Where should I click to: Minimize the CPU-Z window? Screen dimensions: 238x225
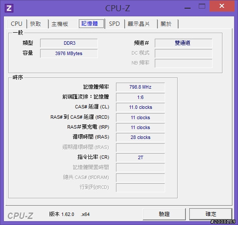pos(188,8)
